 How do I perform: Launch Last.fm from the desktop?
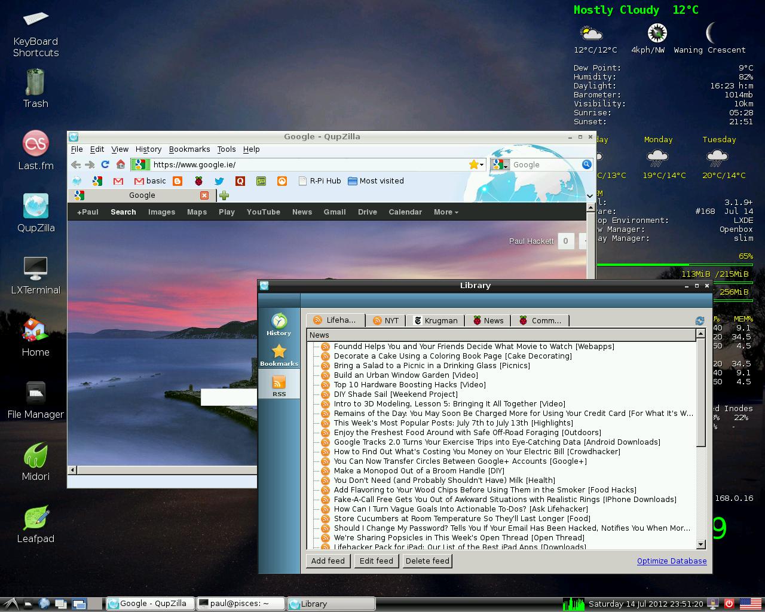coord(36,151)
